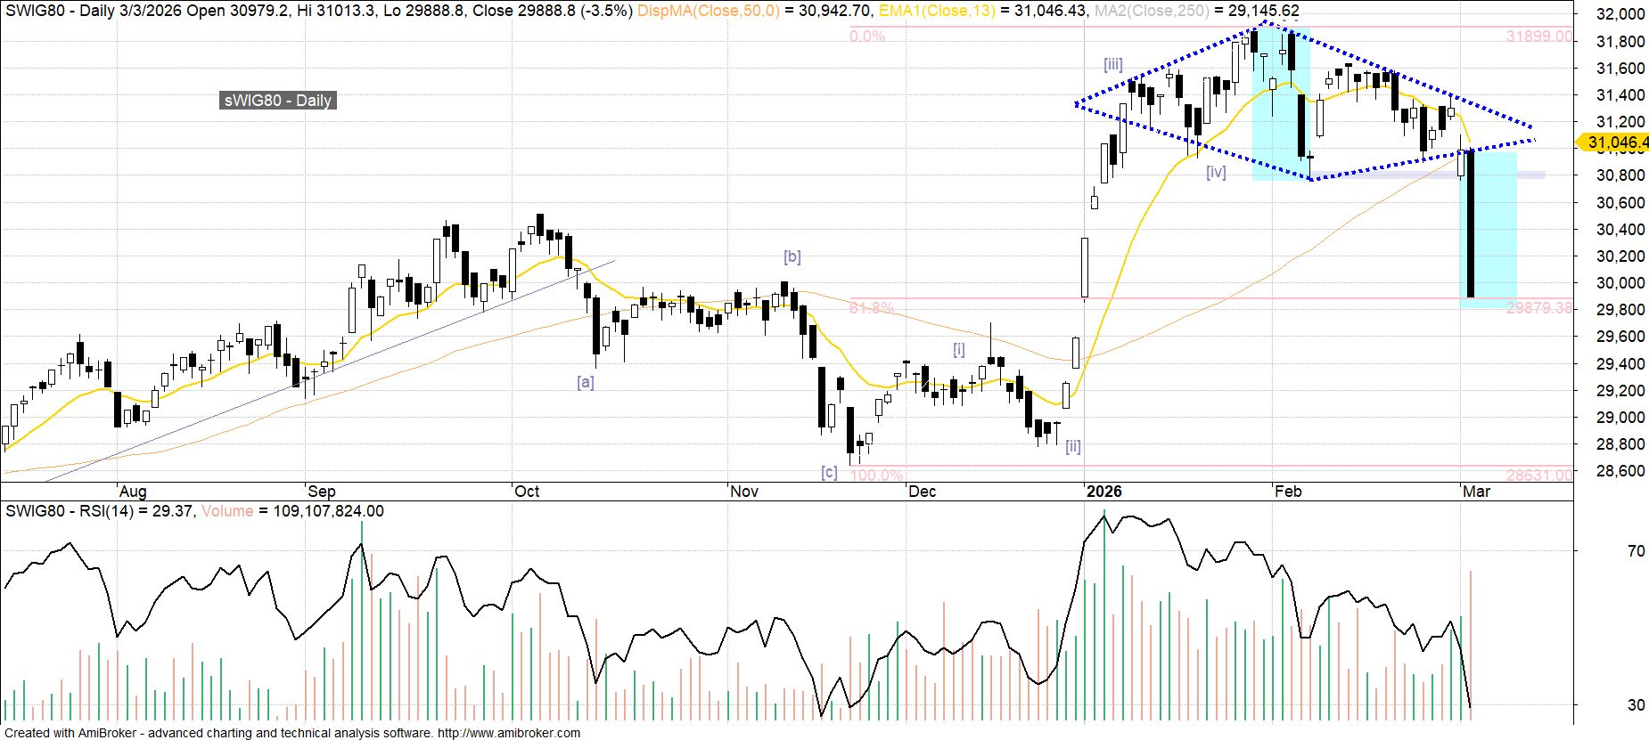Click the 100.0% Fibonacci level label
The image size is (1649, 740).
coord(876,476)
